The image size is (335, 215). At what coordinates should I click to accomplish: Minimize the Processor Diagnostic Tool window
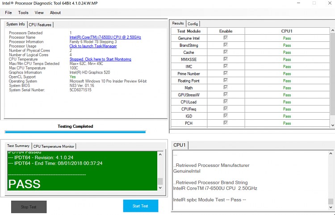(298, 3)
